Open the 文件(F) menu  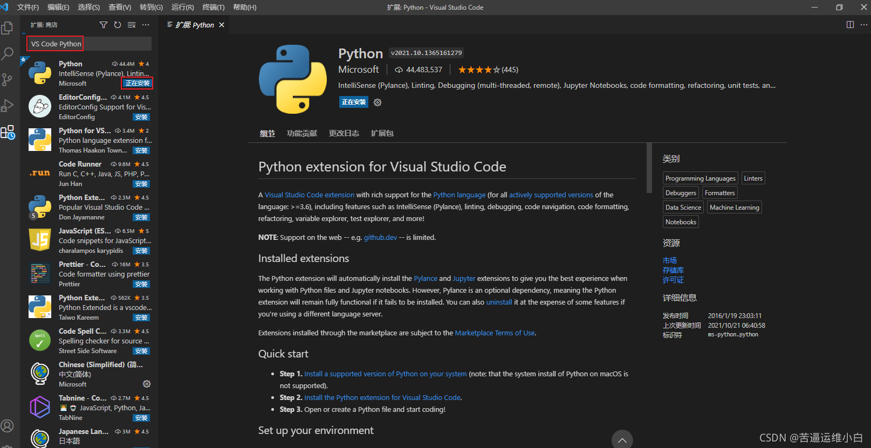click(28, 7)
